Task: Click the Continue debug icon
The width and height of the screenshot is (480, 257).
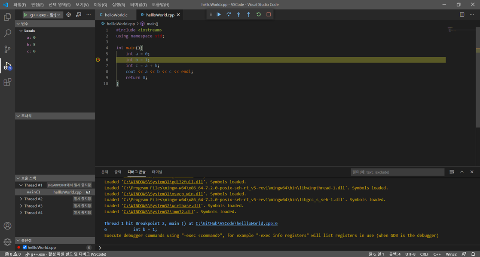Action: click(219, 14)
